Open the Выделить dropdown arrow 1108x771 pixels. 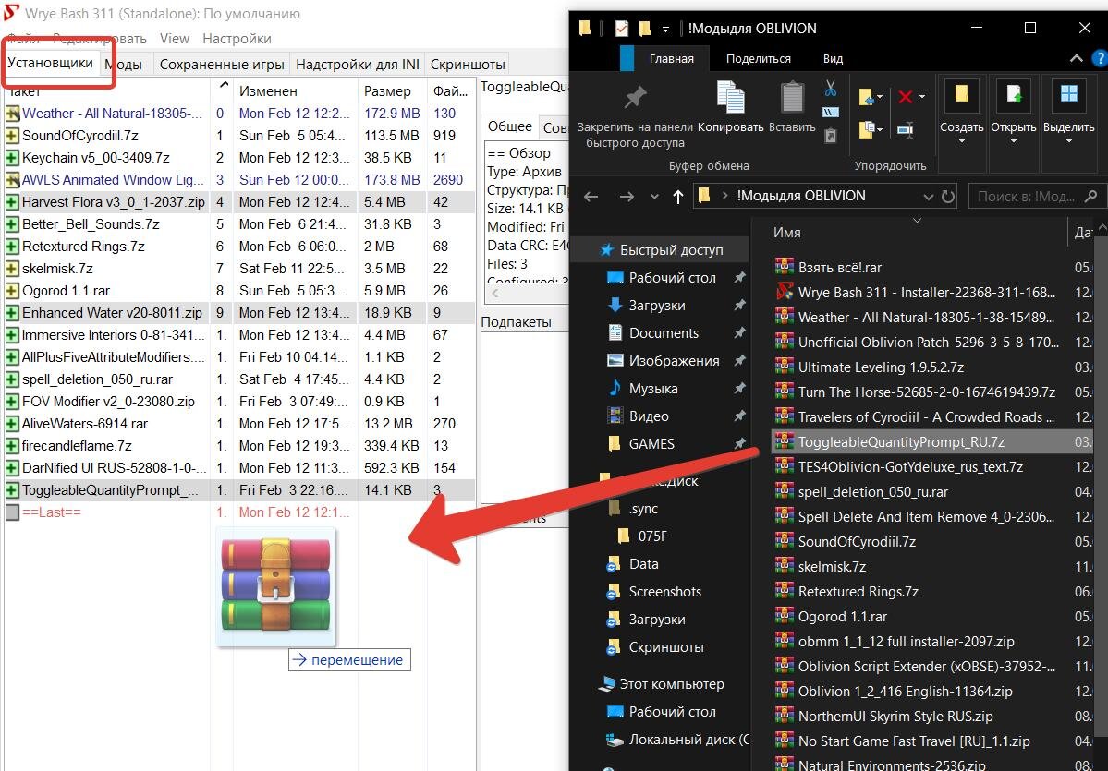(x=1068, y=142)
